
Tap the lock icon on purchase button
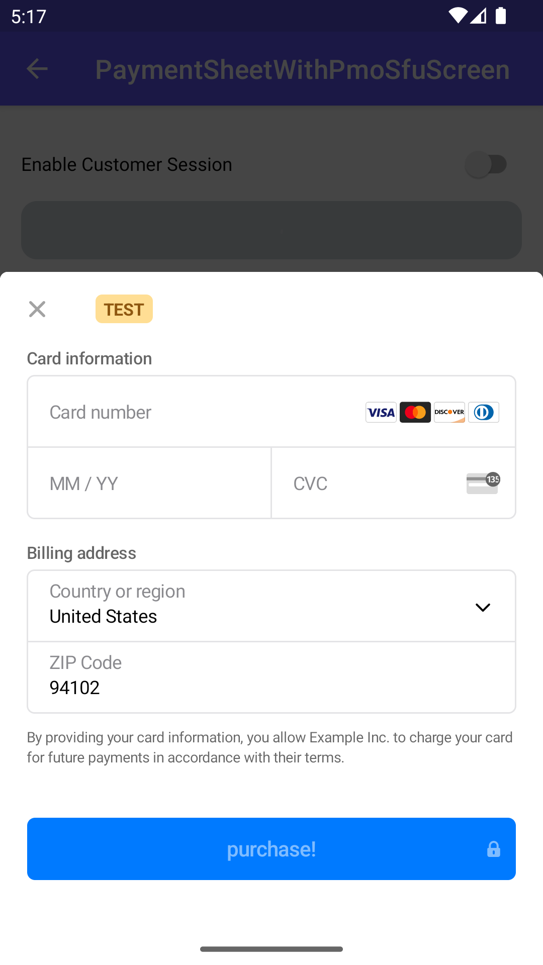click(x=494, y=849)
